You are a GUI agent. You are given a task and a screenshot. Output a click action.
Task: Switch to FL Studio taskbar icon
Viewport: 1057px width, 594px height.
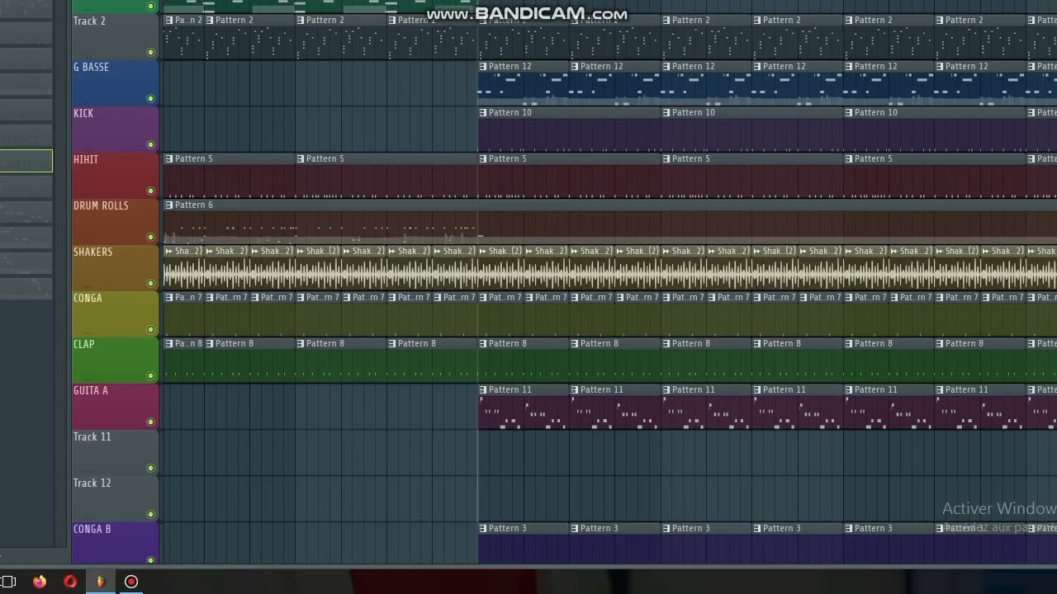pos(101,582)
